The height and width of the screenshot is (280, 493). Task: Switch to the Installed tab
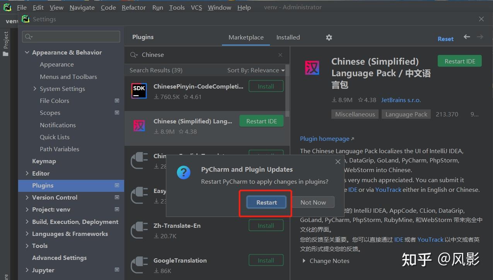[288, 37]
